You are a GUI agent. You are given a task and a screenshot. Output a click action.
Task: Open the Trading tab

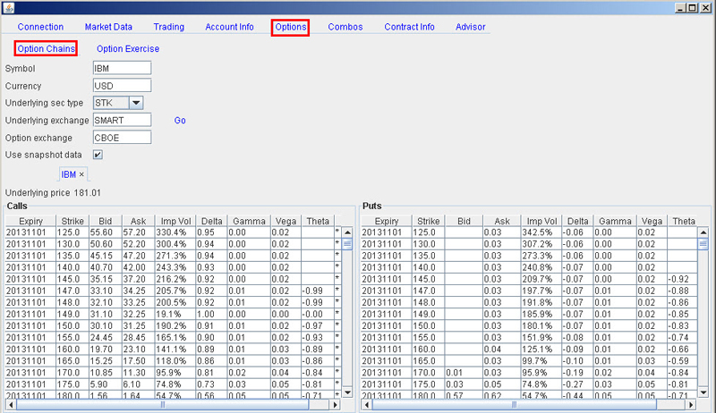click(x=169, y=27)
